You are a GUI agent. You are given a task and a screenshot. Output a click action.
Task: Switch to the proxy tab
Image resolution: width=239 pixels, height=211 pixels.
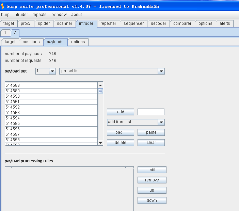[26, 23]
